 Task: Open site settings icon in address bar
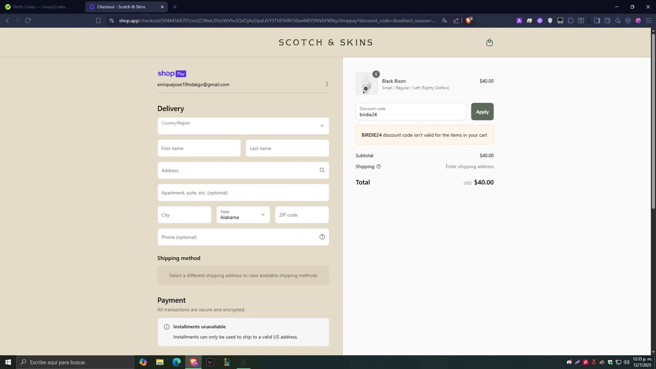coord(112,21)
